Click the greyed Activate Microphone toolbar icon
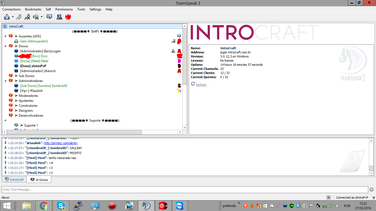The width and height of the screenshot is (376, 211). point(19,17)
